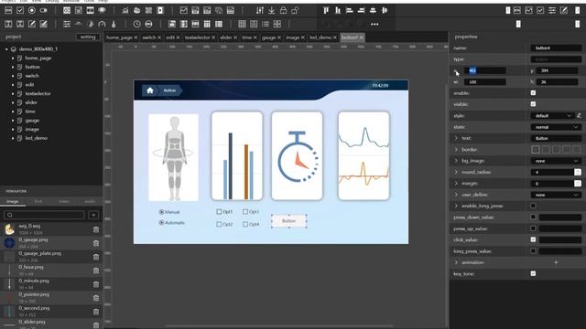Open the style dropdown showing default
Image resolution: width=586 pixels, height=329 pixels.
[553, 116]
